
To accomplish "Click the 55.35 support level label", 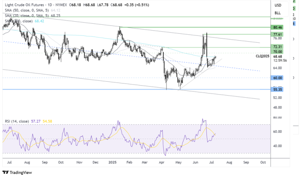I will 278,90.
